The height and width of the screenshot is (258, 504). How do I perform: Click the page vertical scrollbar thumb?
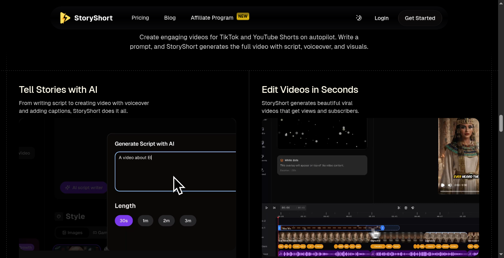[501, 123]
